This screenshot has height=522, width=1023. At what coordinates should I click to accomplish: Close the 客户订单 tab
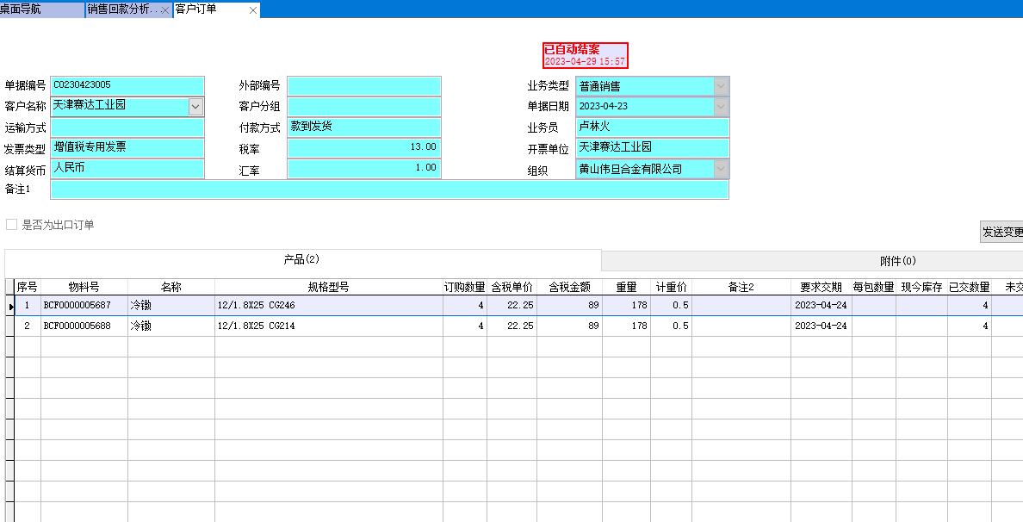252,10
